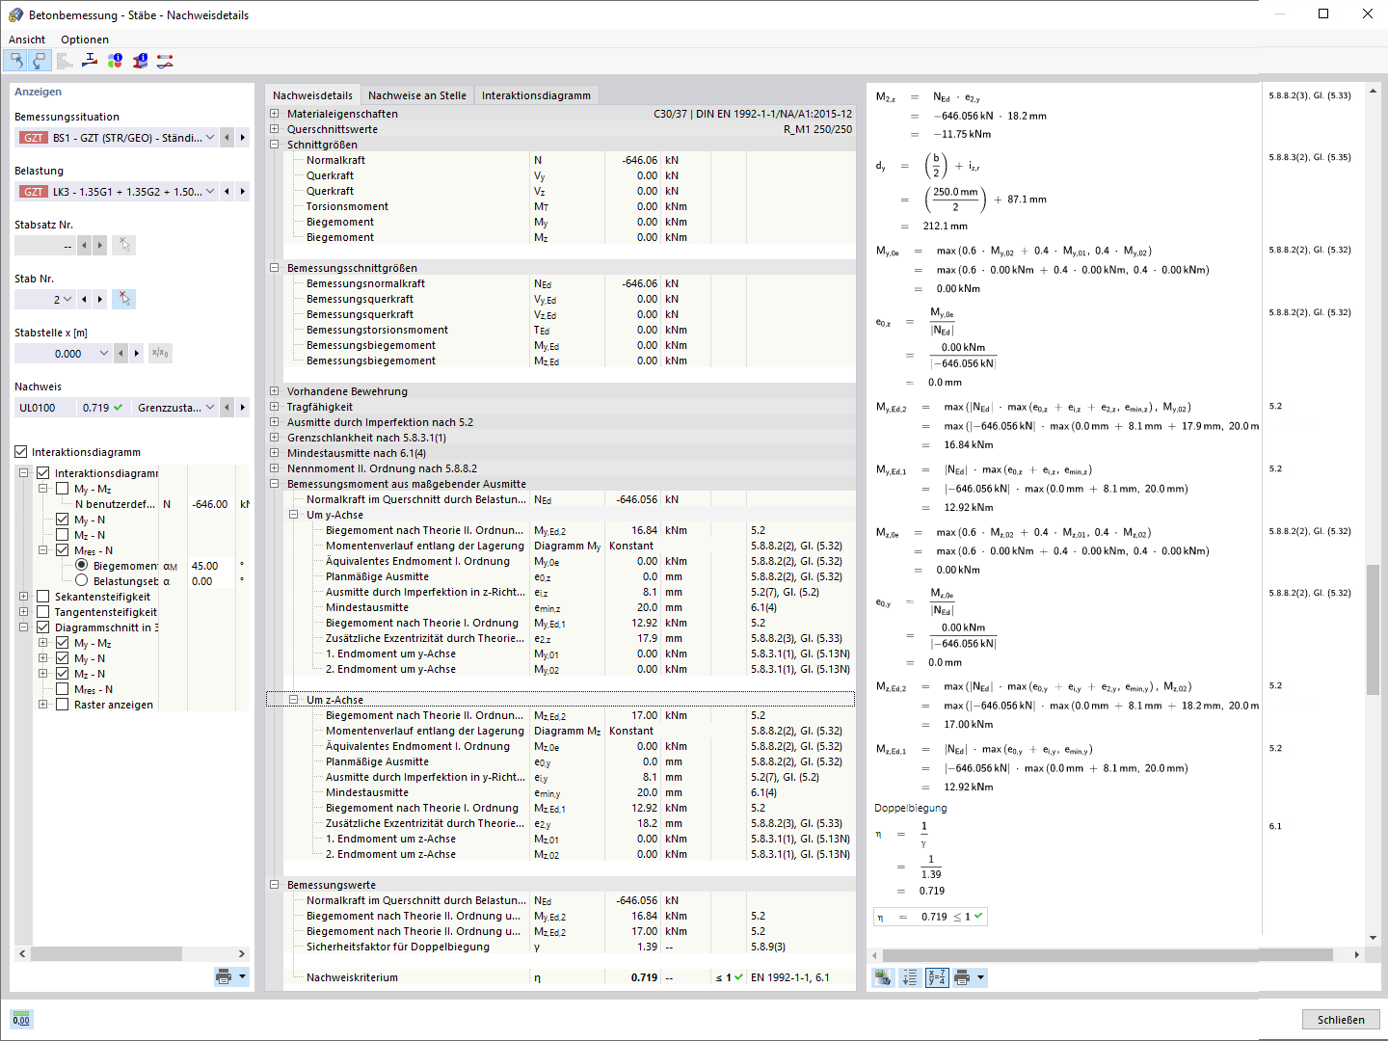This screenshot has height=1041, width=1388.
Task: Go to next Bemessungssituation
Action: [242, 138]
